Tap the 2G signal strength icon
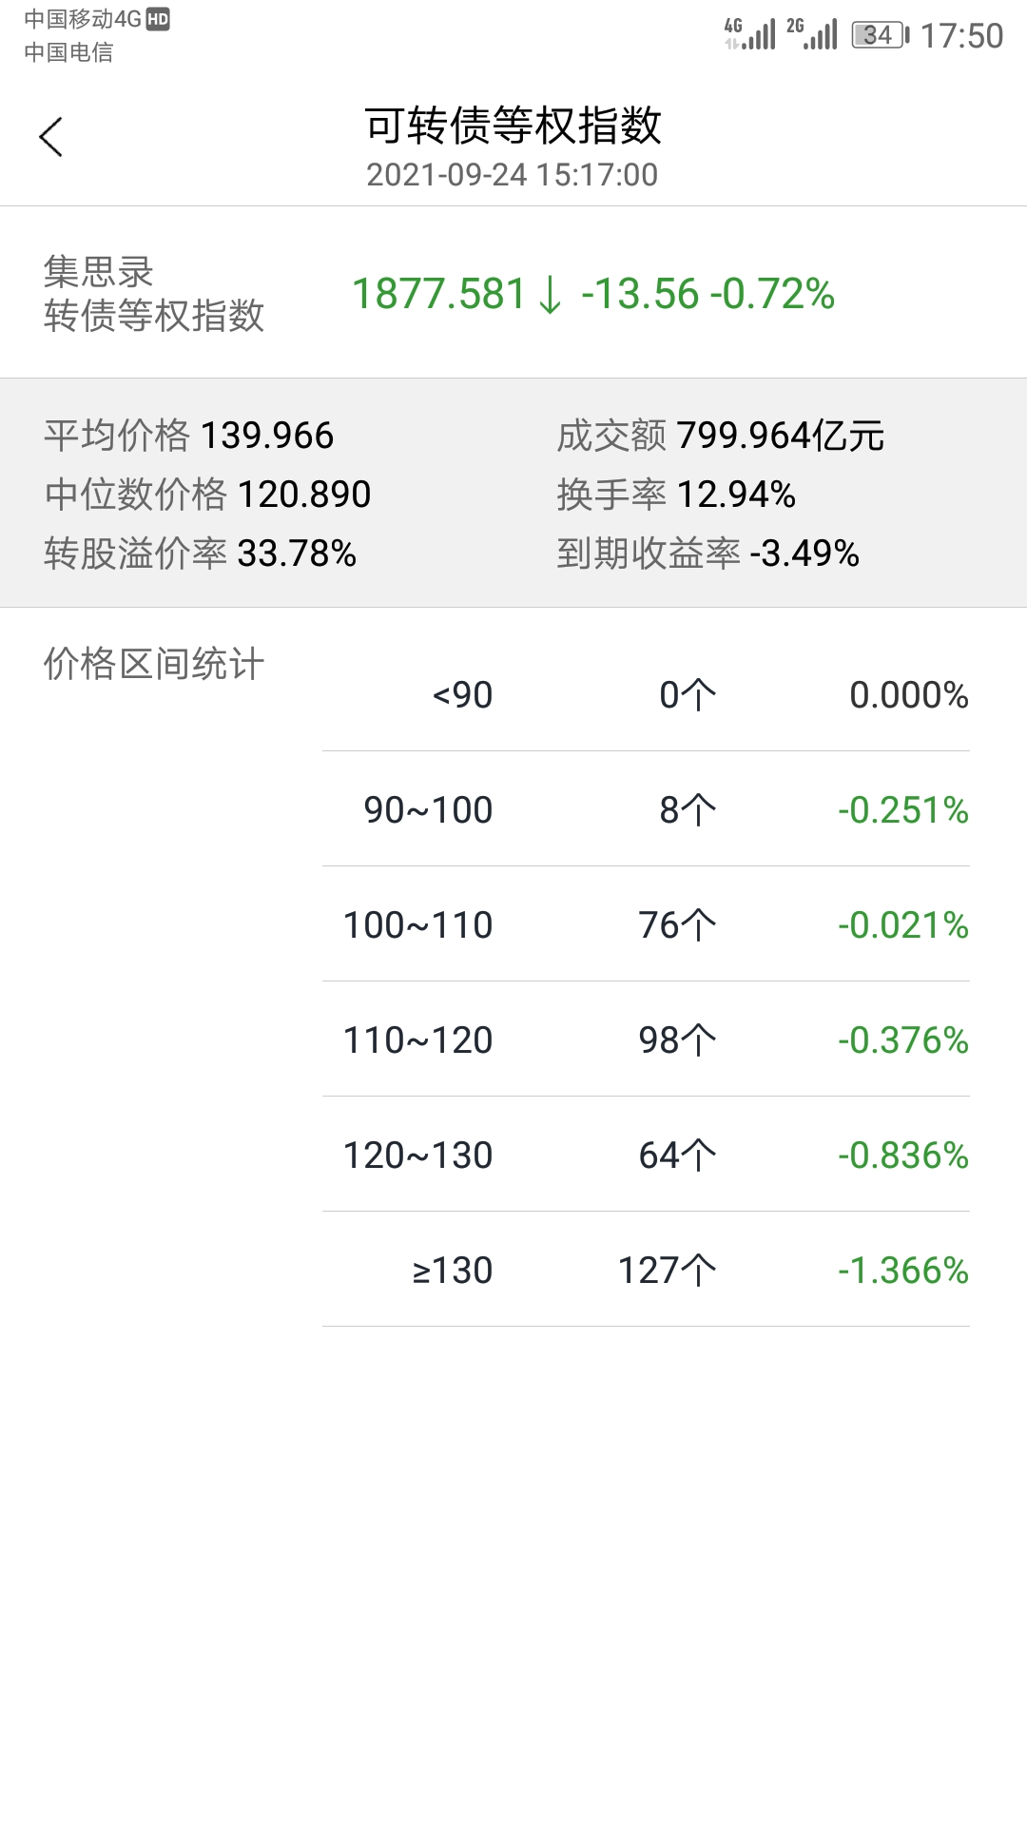Image resolution: width=1027 pixels, height=1826 pixels. (x=812, y=34)
